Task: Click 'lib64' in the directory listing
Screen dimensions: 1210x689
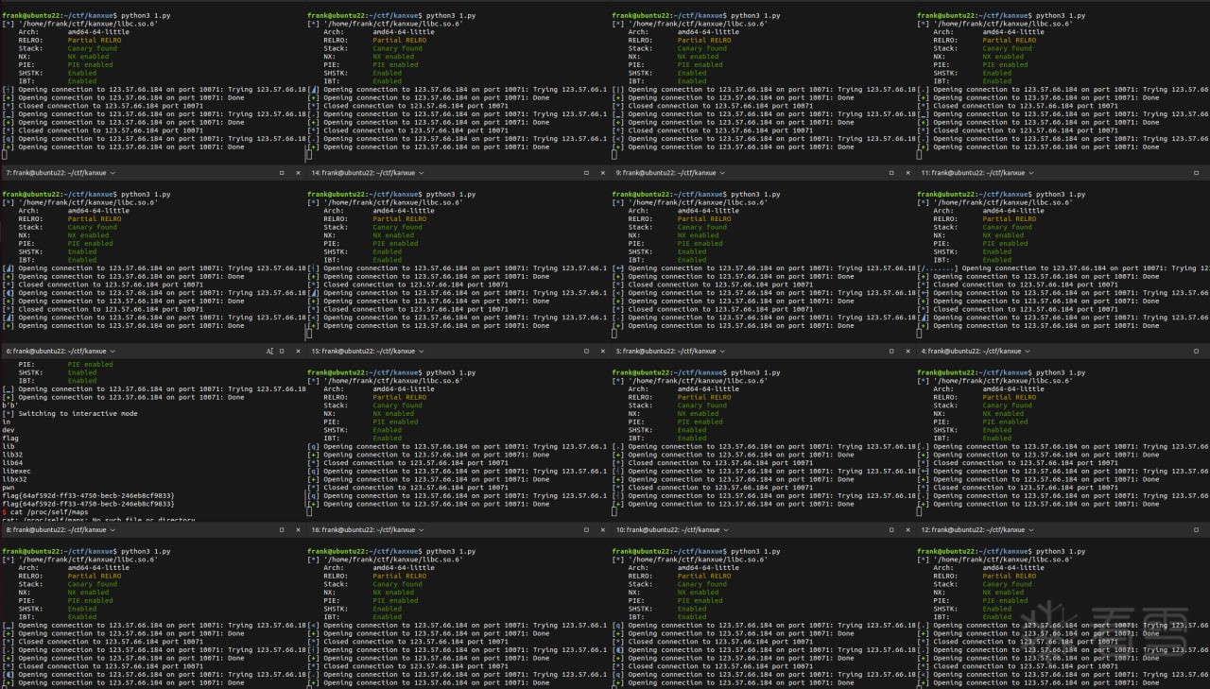Action: click(x=12, y=462)
